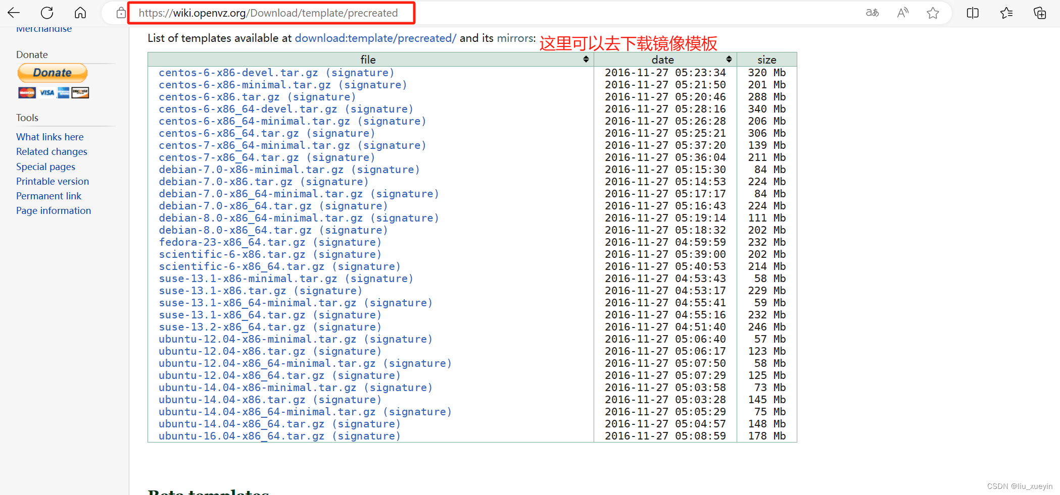Open signature for fedora-23-x86_64

(347, 242)
